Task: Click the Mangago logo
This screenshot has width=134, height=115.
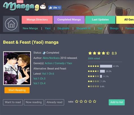Action: (25, 6)
